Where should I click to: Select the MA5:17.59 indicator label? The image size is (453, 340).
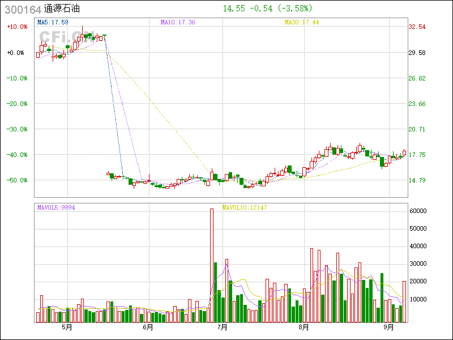click(53, 22)
